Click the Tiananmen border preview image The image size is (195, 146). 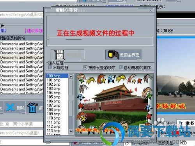pyautogui.click(x=114, y=104)
